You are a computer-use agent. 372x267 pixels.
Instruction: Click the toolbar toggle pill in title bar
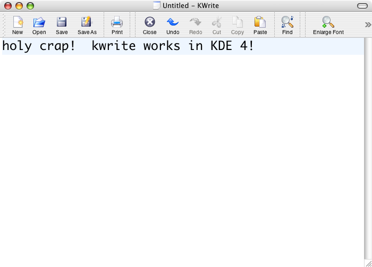pyautogui.click(x=362, y=6)
